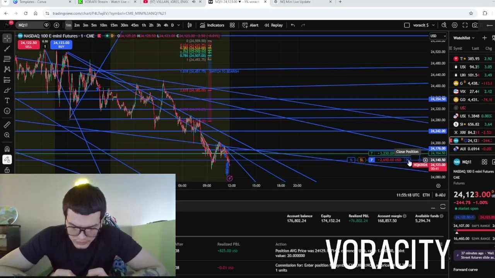
Task: Switch to the 15m timeframe
Action: [114, 25]
